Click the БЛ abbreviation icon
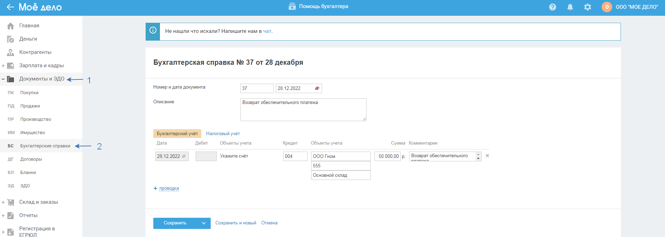This screenshot has width=665, height=237. click(x=11, y=173)
